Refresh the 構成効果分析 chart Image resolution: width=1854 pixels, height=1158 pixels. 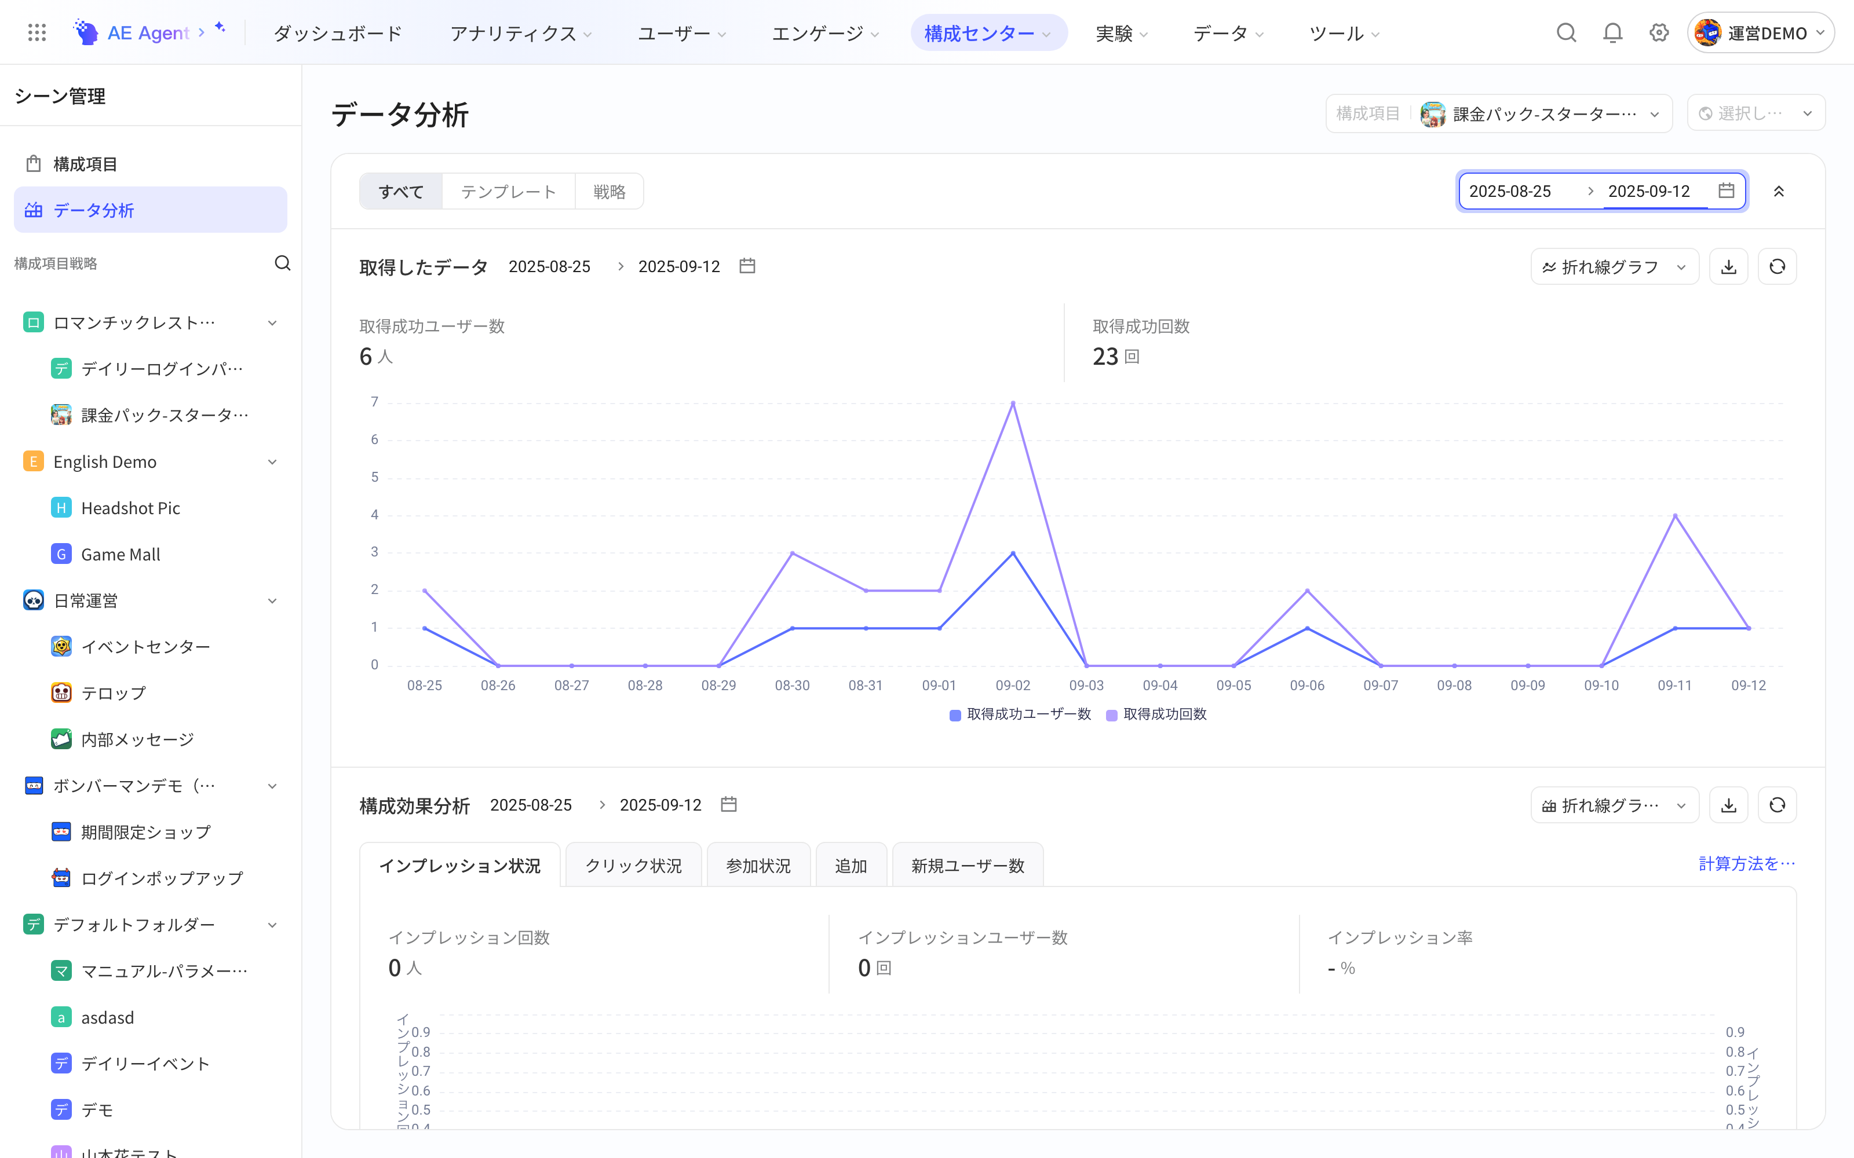tap(1778, 805)
